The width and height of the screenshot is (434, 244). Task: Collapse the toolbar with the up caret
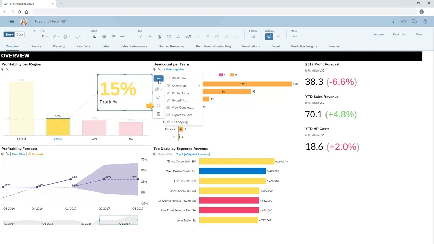pyautogui.click(x=34, y=31)
